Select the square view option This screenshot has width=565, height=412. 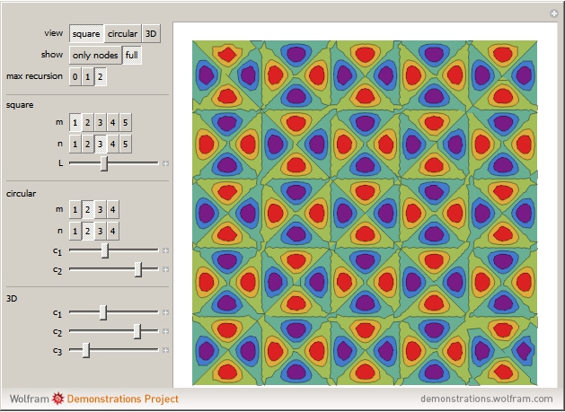click(x=86, y=34)
